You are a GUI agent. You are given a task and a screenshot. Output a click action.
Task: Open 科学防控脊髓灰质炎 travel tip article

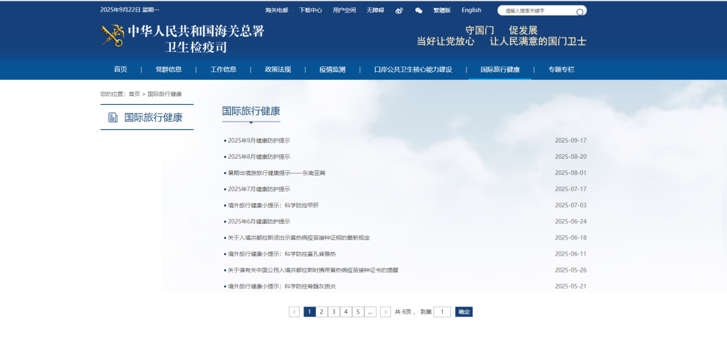click(x=282, y=286)
